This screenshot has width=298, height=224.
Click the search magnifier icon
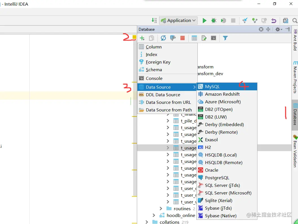coord(295,21)
